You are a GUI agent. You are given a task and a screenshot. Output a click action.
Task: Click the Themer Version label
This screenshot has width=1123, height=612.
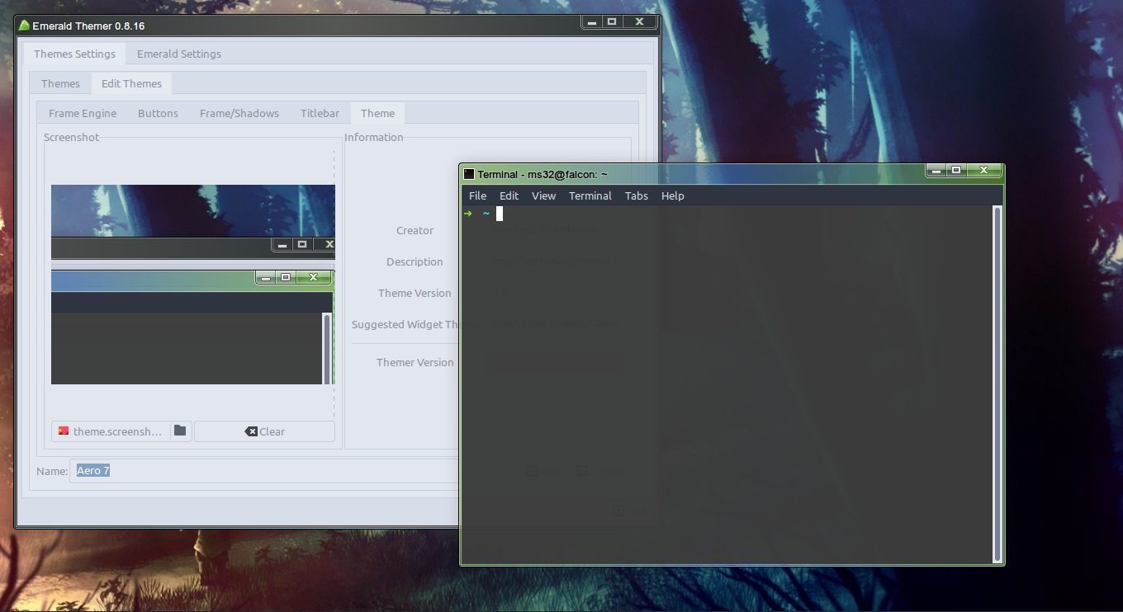[415, 362]
